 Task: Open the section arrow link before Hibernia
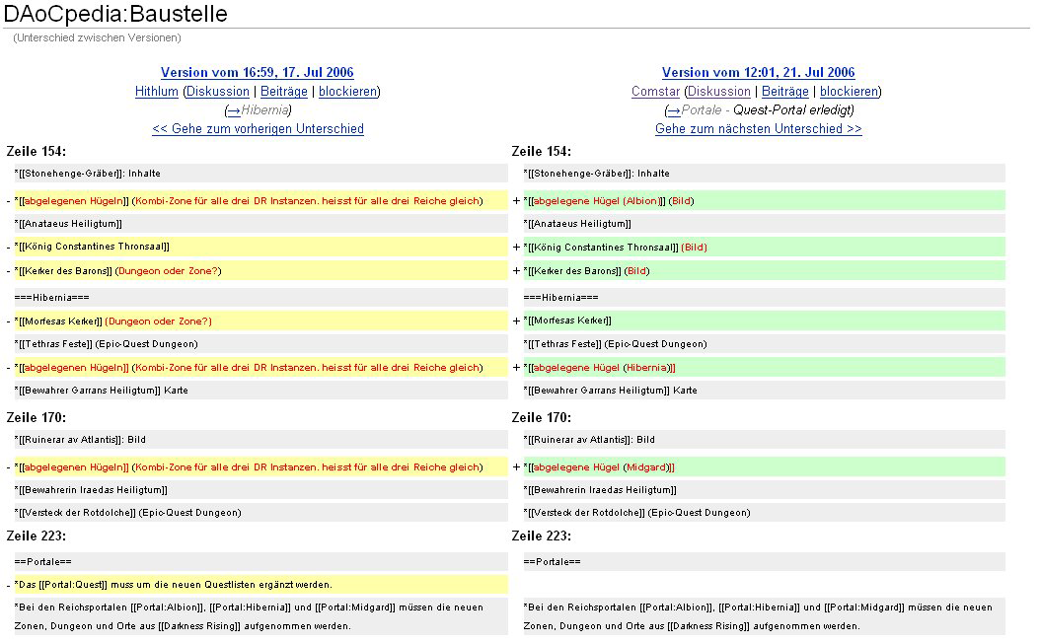234,110
